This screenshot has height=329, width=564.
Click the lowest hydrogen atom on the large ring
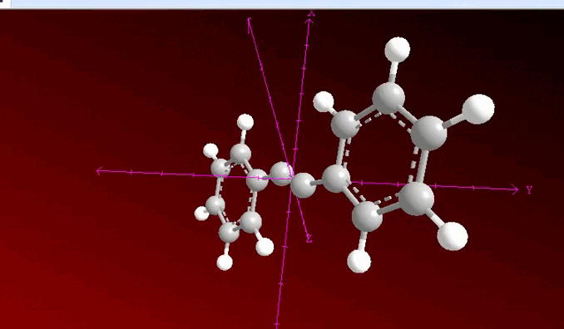pos(359,261)
